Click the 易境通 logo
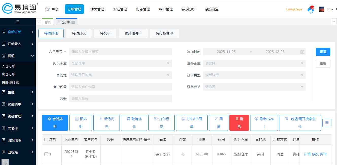337x165 pixels. coord(20,9)
